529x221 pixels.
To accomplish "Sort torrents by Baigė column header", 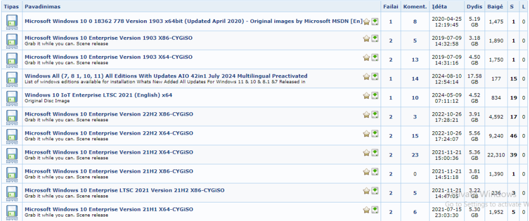I will [x=495, y=6].
